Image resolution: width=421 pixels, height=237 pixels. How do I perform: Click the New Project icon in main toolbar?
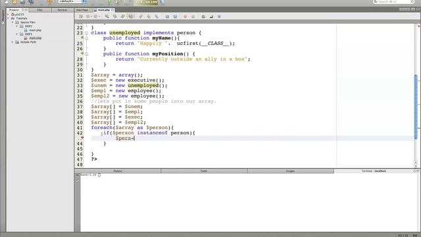point(14,1)
